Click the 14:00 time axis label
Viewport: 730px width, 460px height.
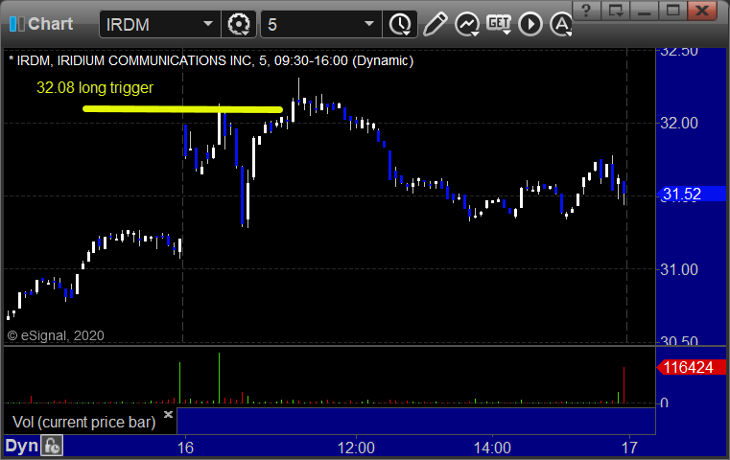492,448
